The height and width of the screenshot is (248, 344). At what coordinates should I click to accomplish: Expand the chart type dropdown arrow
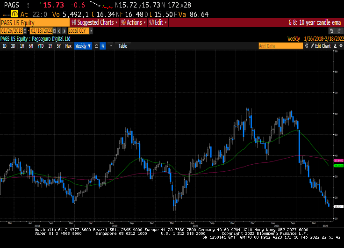(111, 46)
